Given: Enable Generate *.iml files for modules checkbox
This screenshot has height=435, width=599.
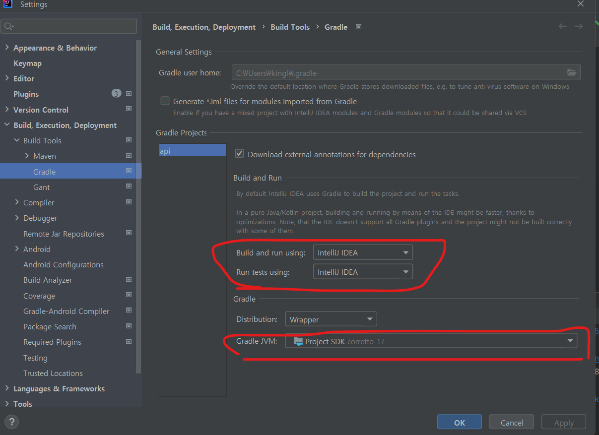Looking at the screenshot, I should click(x=165, y=101).
